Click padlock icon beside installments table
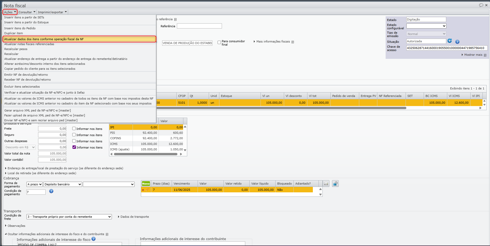The height and width of the screenshot is (246, 490). coord(335,184)
